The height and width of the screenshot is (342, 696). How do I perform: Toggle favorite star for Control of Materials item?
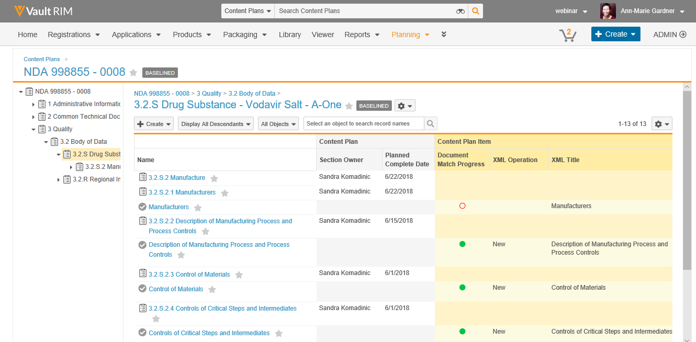(212, 290)
